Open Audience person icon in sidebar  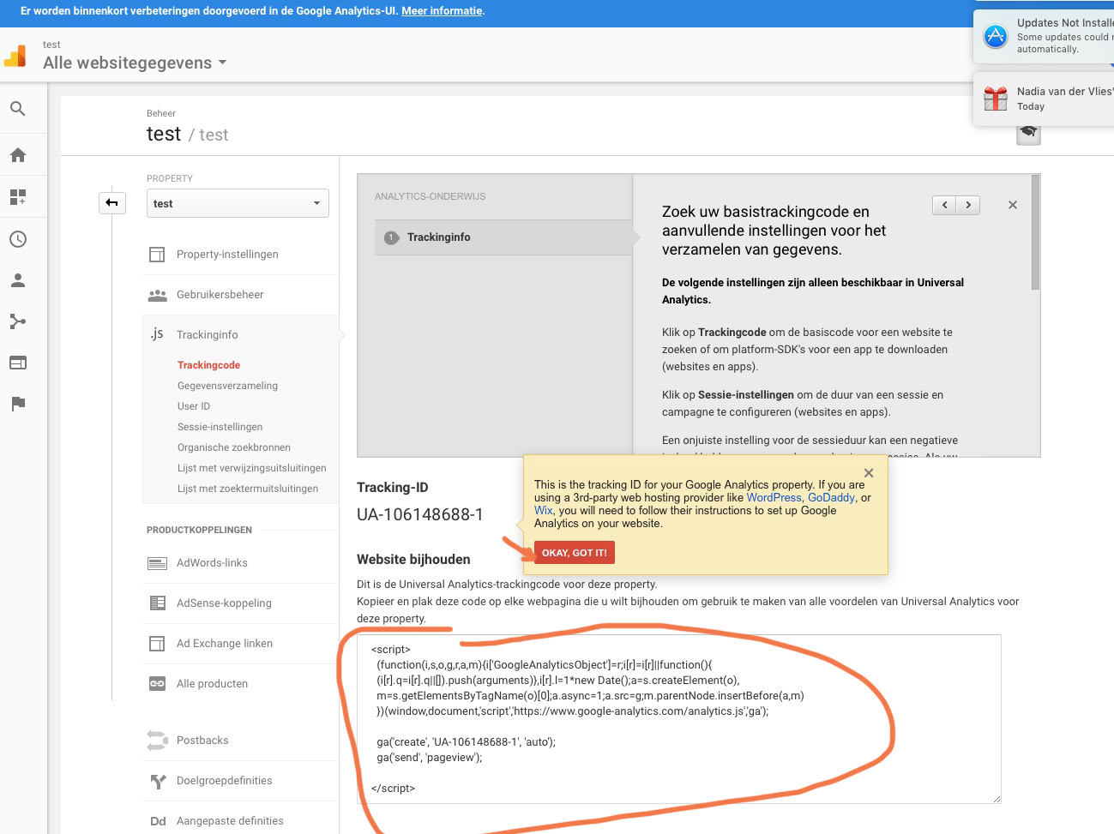tap(17, 280)
